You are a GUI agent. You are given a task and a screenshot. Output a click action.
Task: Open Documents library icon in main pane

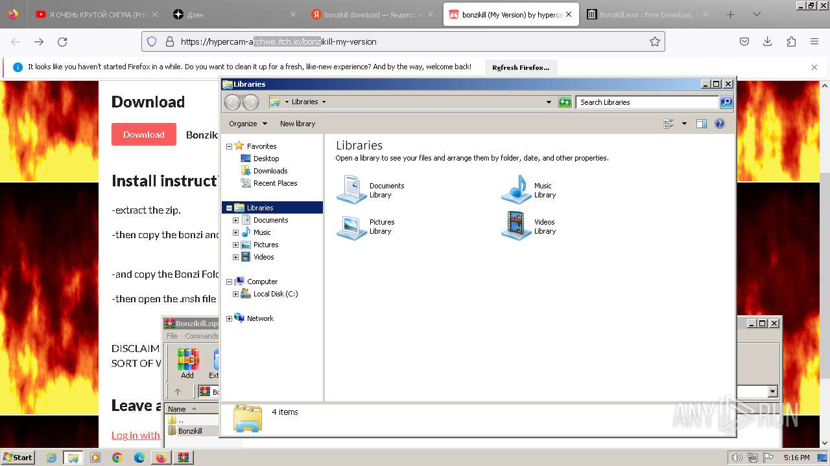(352, 190)
